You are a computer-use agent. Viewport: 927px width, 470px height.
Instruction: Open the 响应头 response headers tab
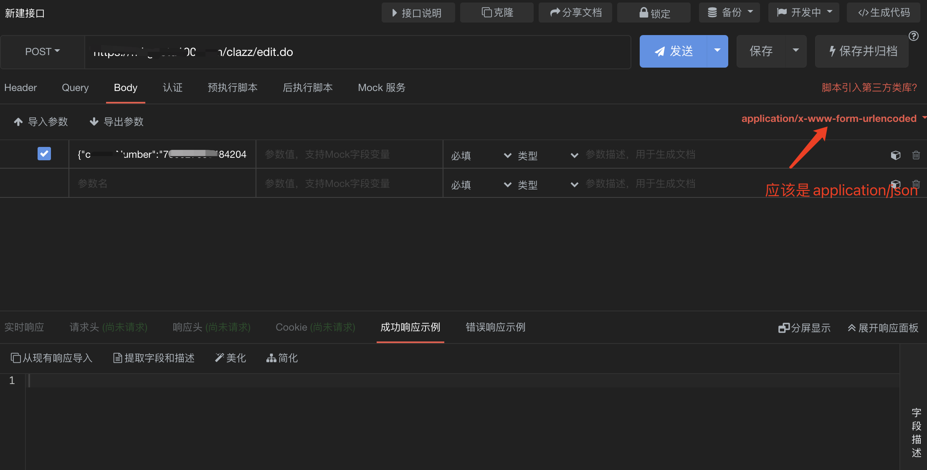212,327
